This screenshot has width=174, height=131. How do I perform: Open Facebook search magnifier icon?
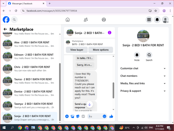point(14,20)
